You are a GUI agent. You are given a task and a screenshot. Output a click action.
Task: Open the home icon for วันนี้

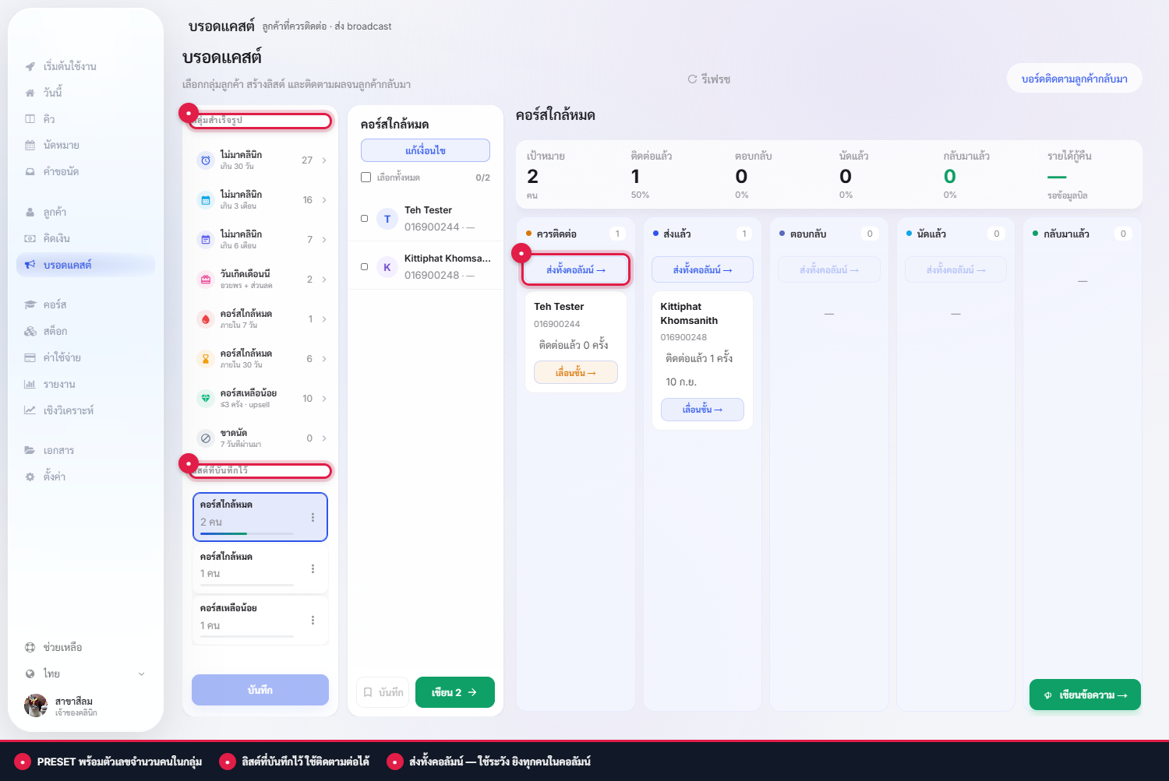(30, 93)
